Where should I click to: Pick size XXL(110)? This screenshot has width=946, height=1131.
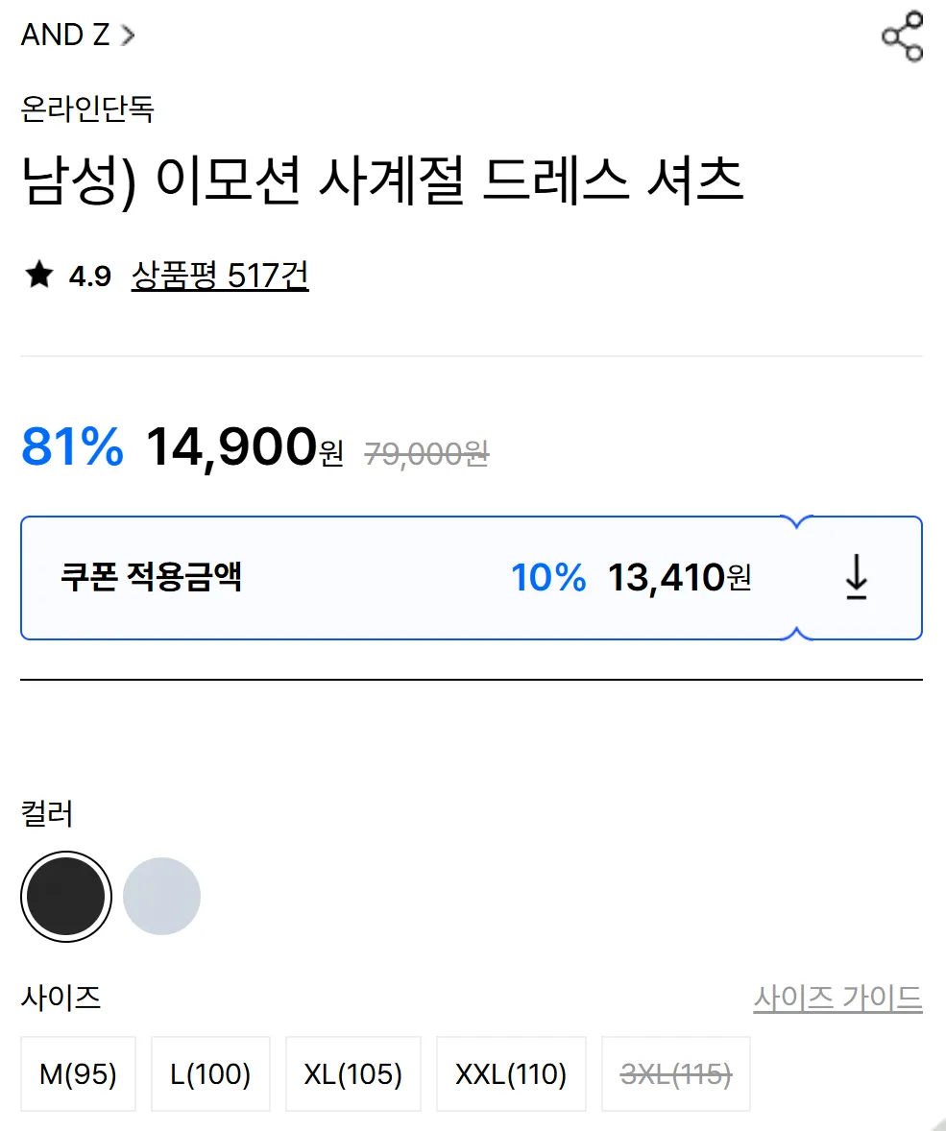click(x=511, y=1073)
